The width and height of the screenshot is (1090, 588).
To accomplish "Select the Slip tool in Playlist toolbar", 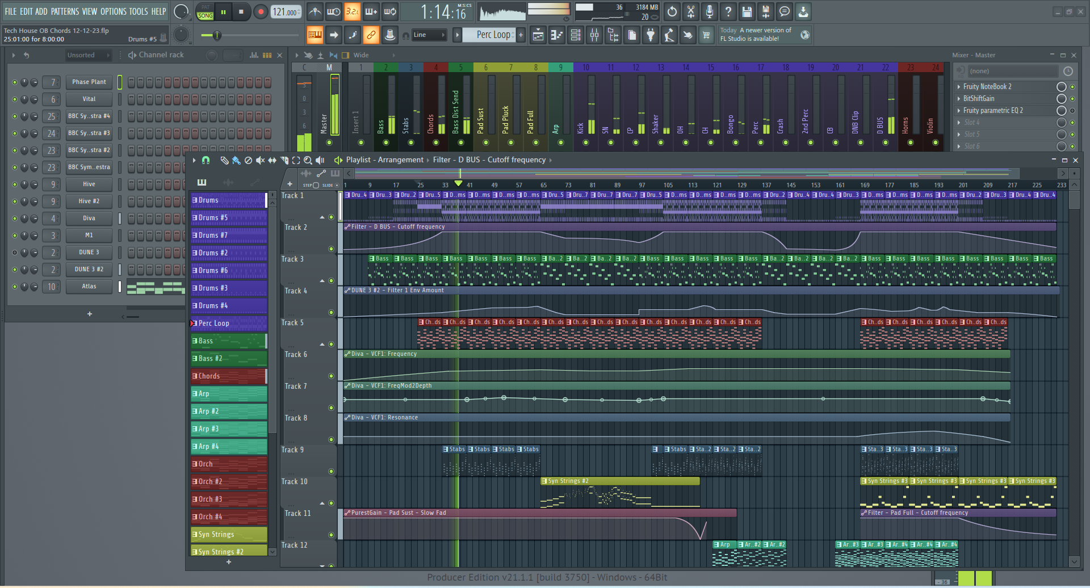I will (x=272, y=160).
